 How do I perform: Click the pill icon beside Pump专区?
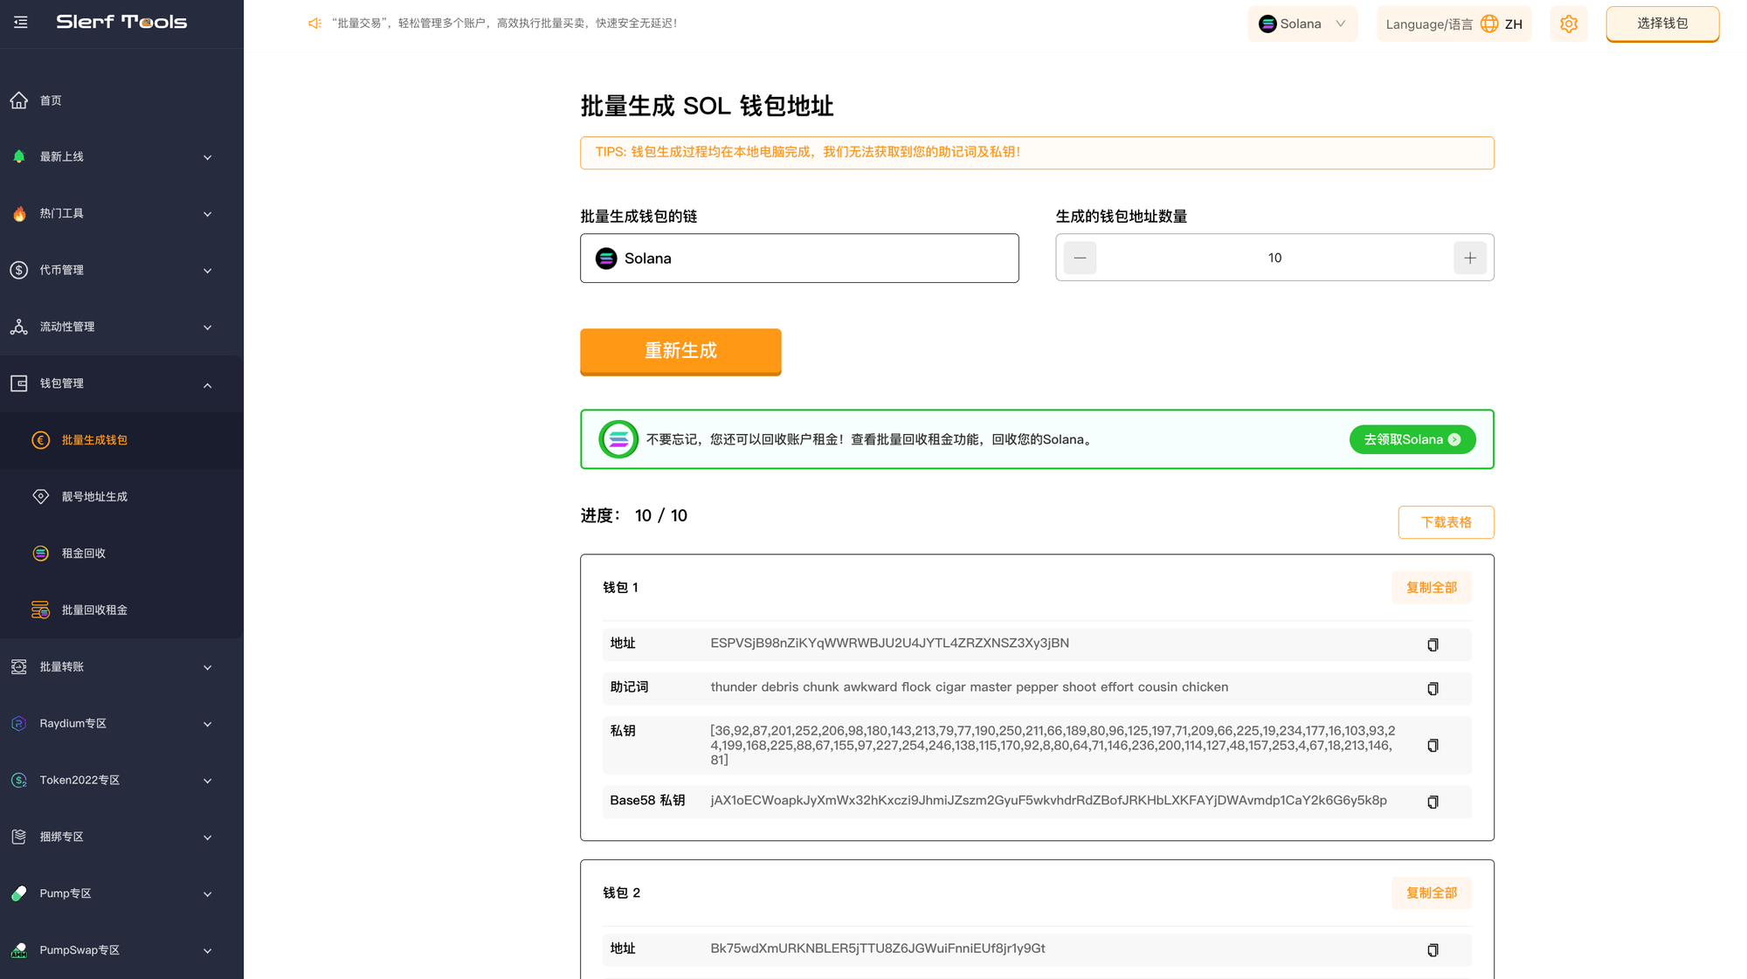(19, 893)
